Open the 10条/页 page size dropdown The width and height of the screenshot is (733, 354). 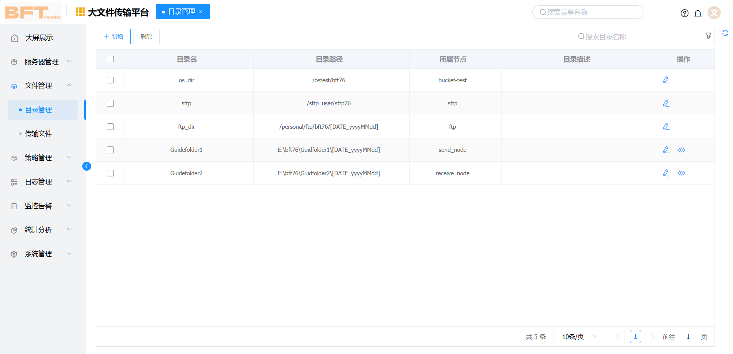(576, 337)
